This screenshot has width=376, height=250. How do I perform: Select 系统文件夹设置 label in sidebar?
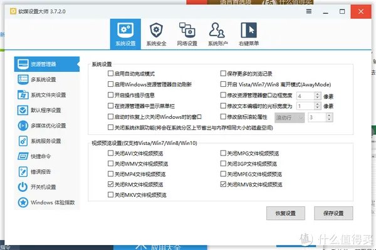[48, 95]
